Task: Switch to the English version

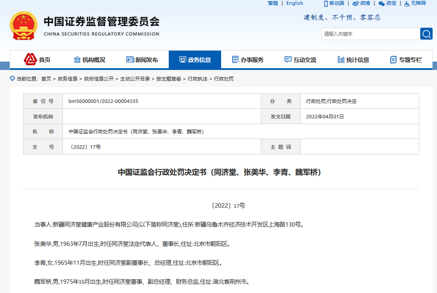Action: (x=295, y=4)
